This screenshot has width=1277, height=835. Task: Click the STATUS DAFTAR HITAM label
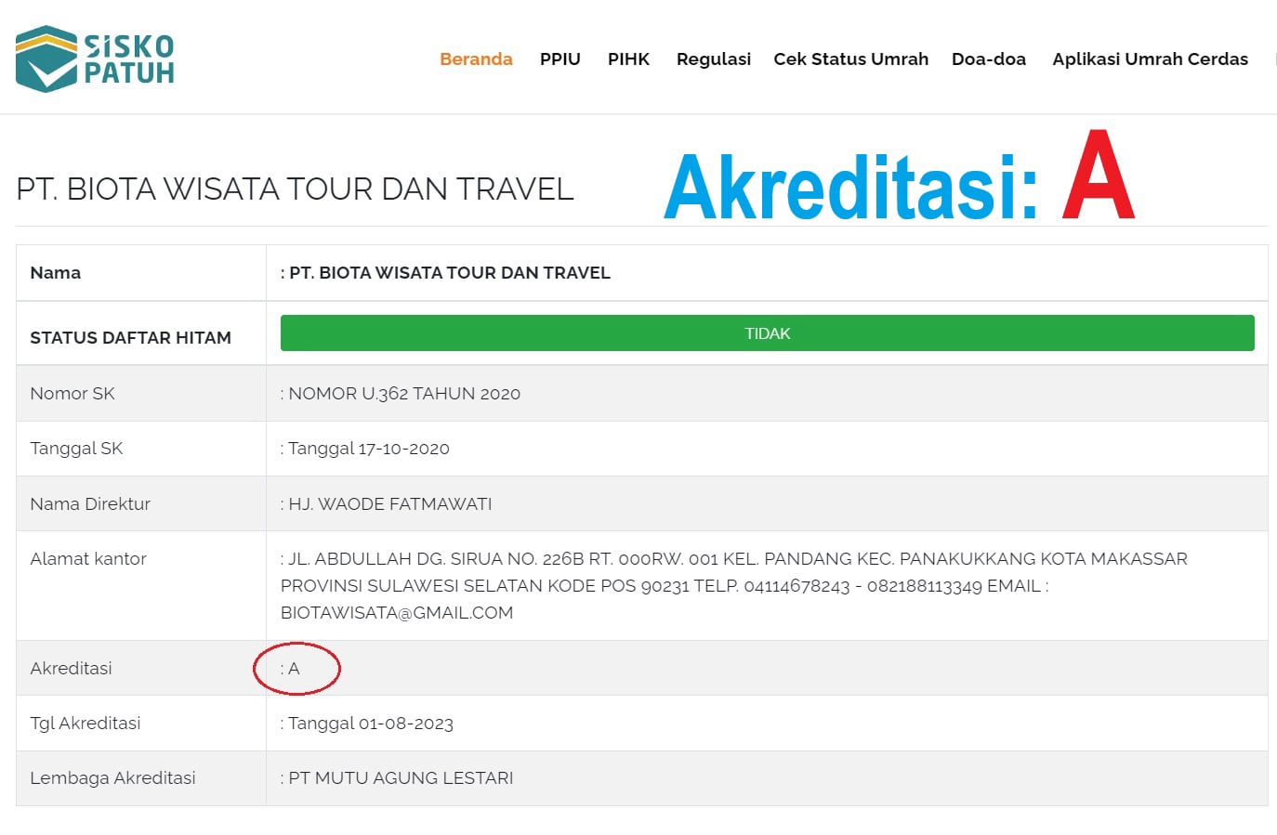click(x=130, y=338)
